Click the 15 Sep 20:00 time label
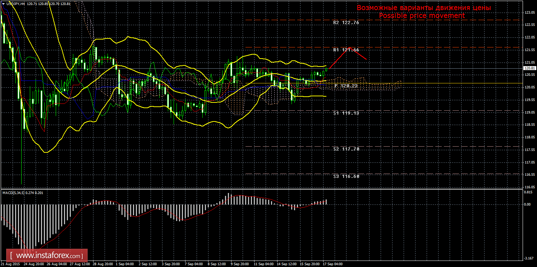Image resolution: width=537 pixels, height=267 pixels. 310,264
